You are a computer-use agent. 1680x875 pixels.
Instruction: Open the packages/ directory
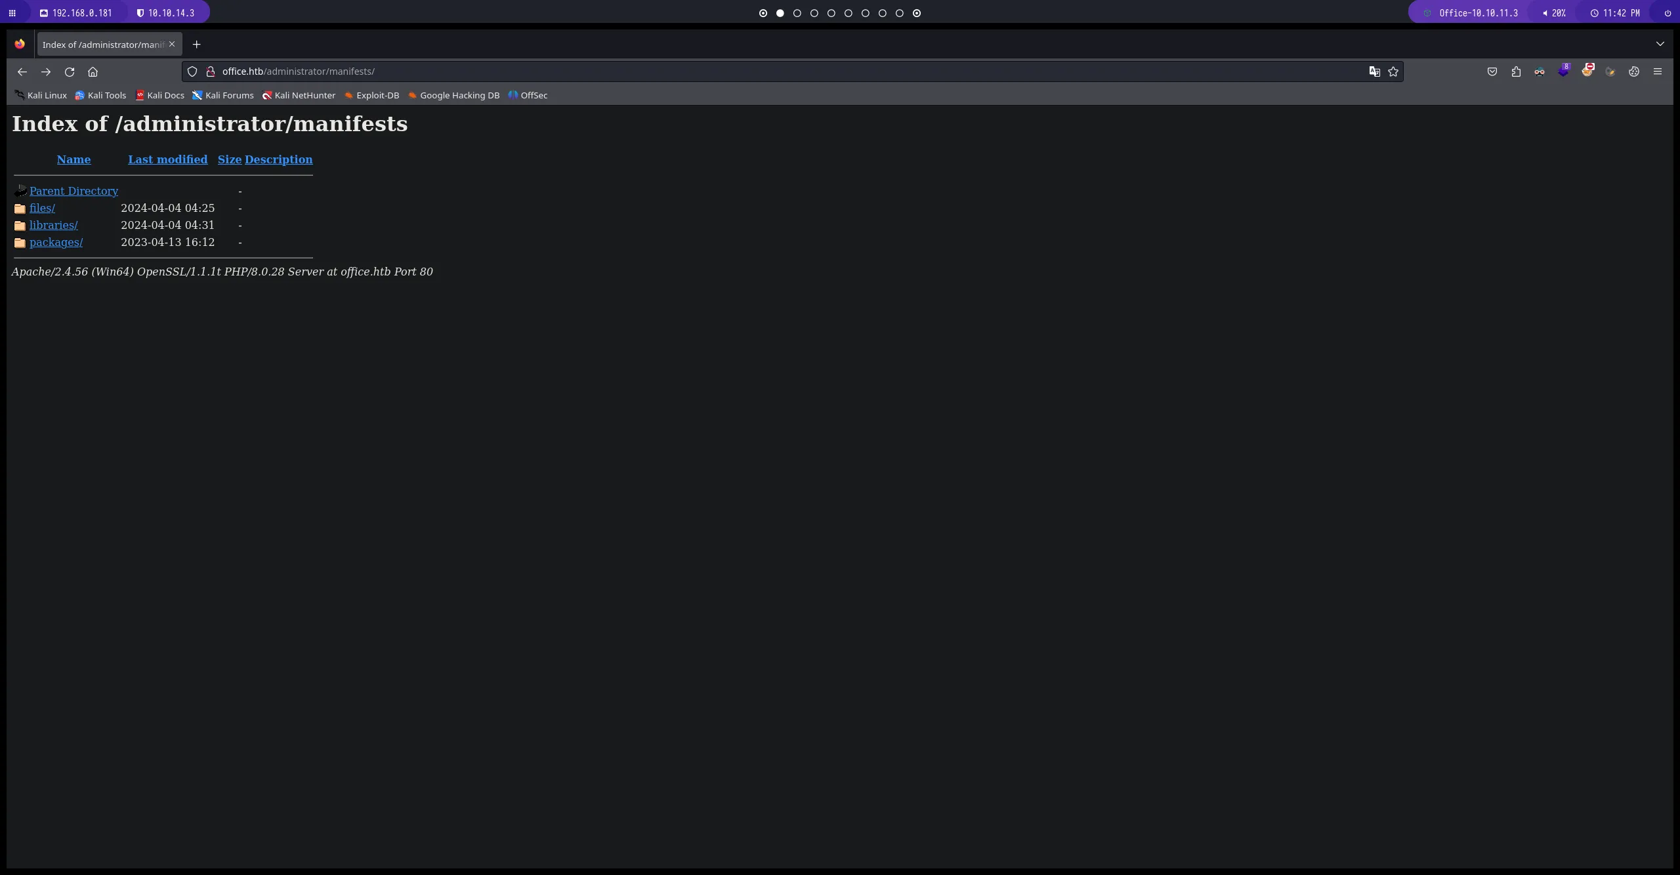[57, 242]
